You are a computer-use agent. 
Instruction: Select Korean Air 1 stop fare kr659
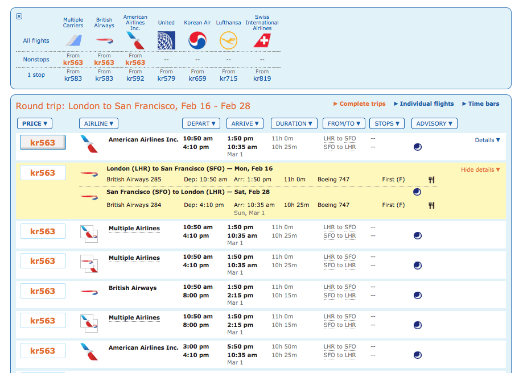[197, 78]
